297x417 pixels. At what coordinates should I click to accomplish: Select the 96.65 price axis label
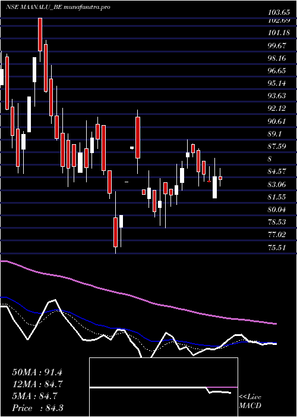[277, 71]
